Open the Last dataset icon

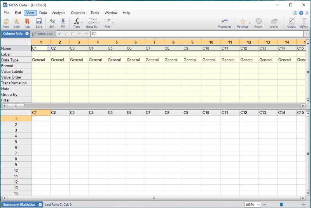(28, 23)
